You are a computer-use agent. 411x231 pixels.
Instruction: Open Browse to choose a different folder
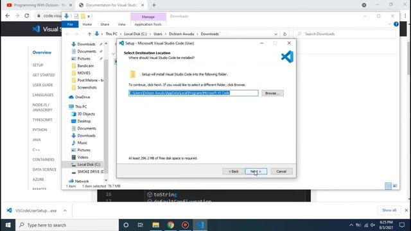272,93
